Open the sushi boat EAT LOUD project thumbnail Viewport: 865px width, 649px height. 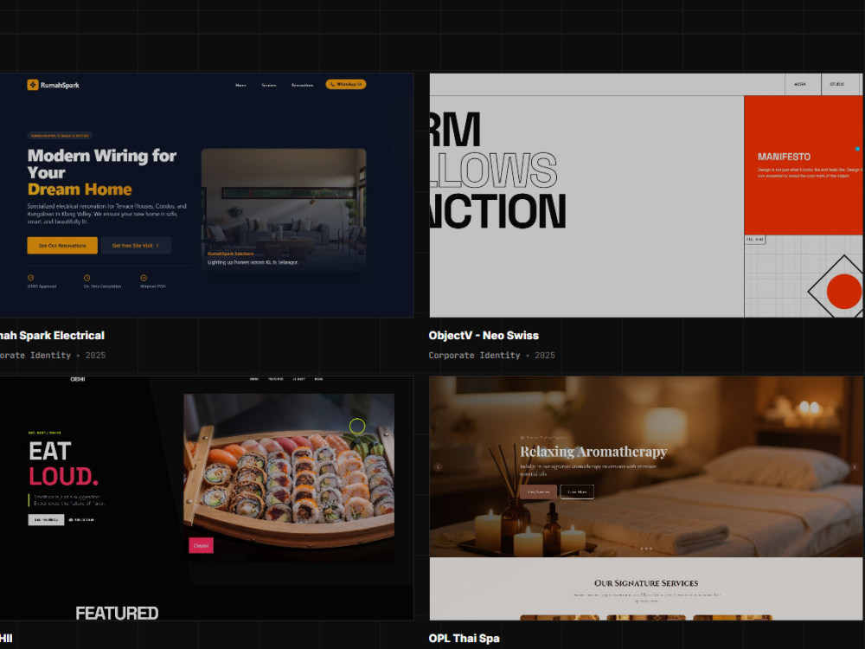click(207, 498)
